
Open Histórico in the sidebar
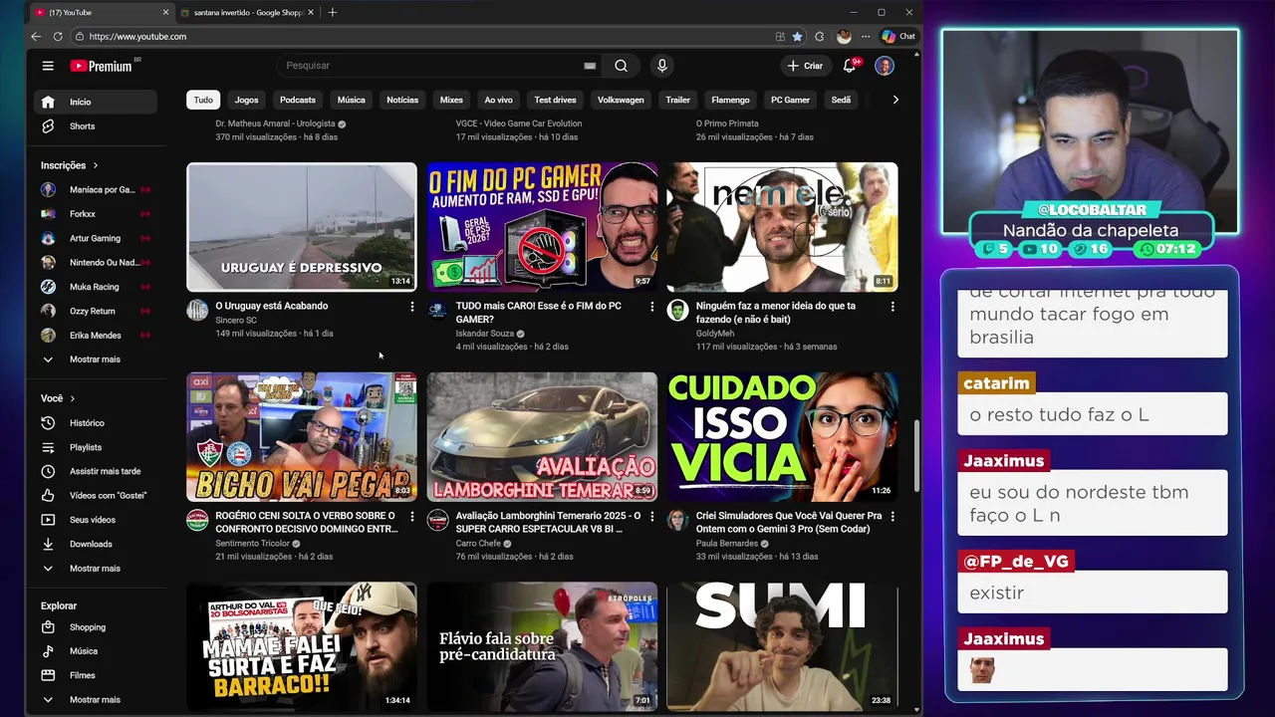pyautogui.click(x=97, y=423)
